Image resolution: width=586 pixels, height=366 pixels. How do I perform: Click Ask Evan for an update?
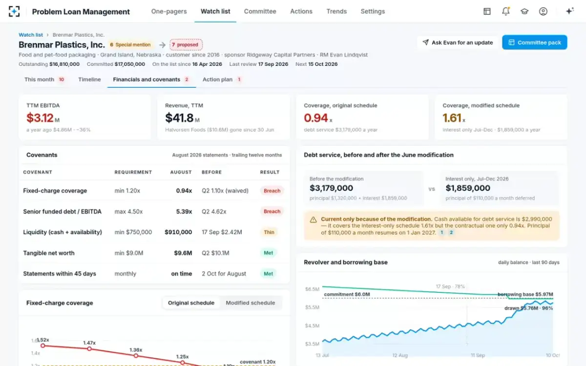pyautogui.click(x=458, y=42)
